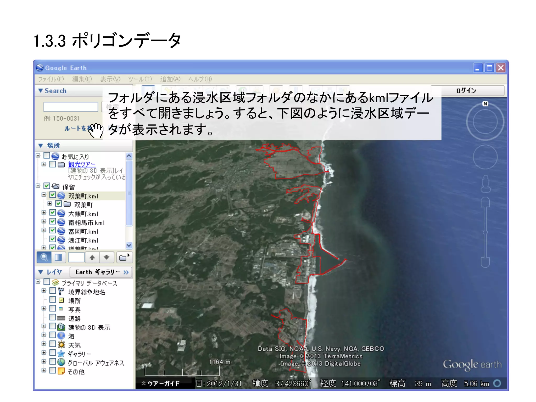Click the search magnifier button in Places panel
The image size is (536, 402).
pyautogui.click(x=44, y=258)
